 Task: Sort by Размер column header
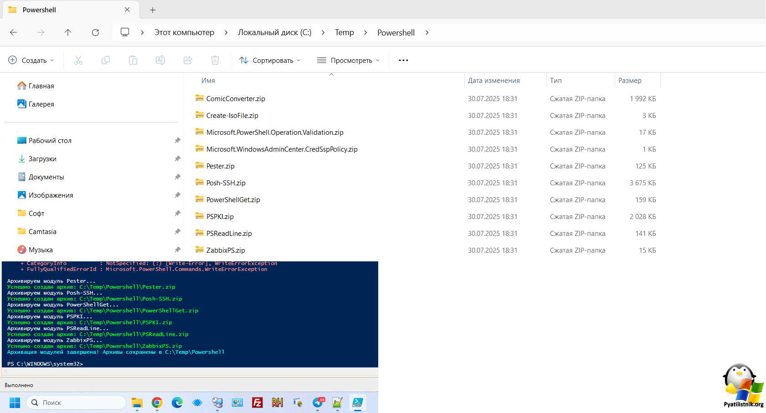tap(630, 80)
